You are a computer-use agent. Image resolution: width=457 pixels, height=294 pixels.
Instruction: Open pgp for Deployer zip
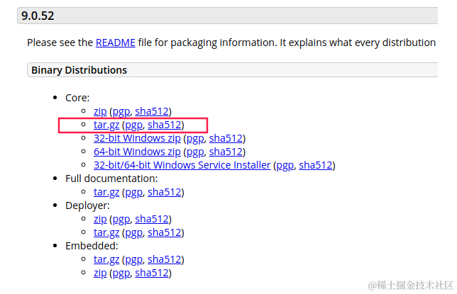pyautogui.click(x=121, y=219)
